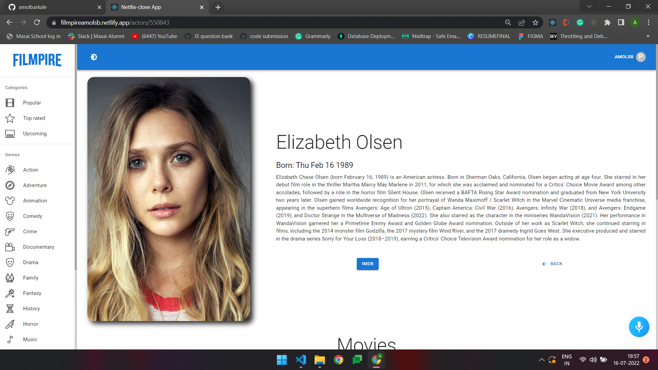The width and height of the screenshot is (658, 370).
Task: Go back using the BACK button
Action: [x=552, y=264]
